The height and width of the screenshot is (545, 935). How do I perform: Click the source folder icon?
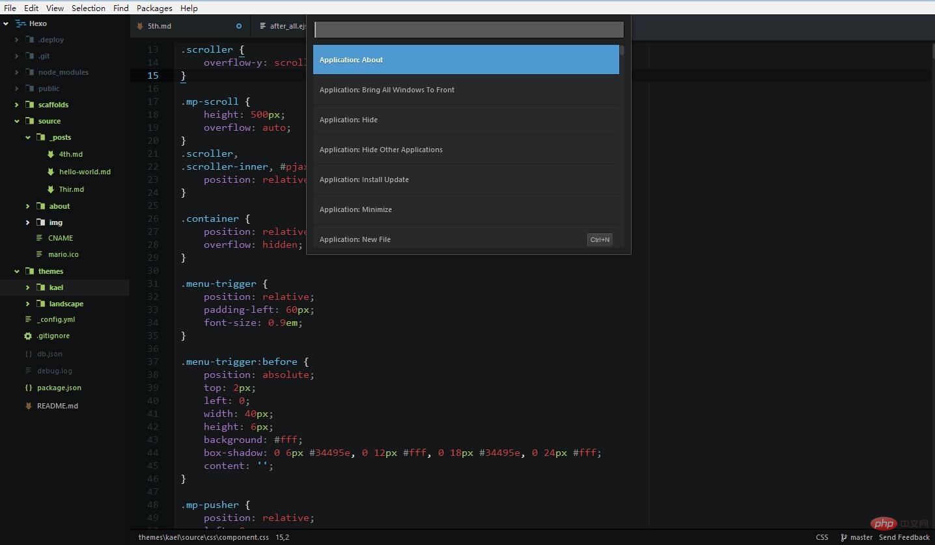(29, 121)
